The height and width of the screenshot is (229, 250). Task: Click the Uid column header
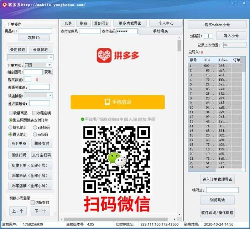(x=207, y=60)
